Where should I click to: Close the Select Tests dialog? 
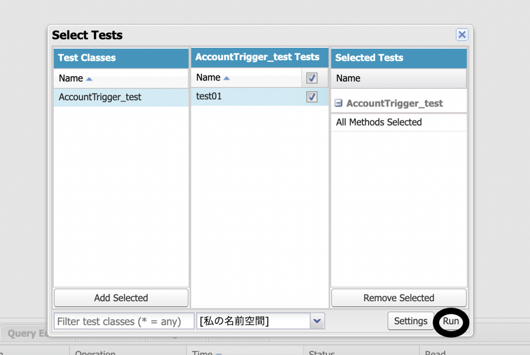(x=462, y=35)
